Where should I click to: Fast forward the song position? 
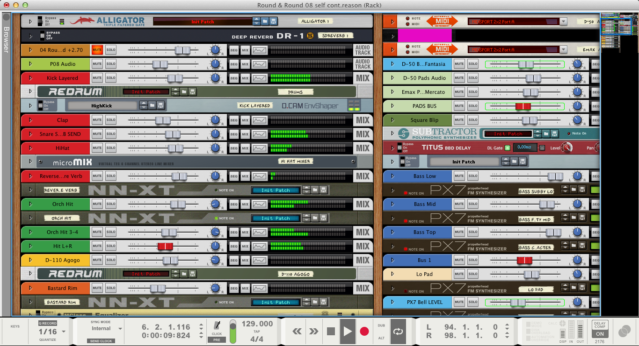tap(313, 332)
